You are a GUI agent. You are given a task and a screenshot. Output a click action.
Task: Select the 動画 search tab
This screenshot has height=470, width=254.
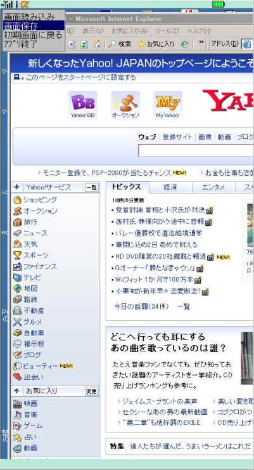224,137
